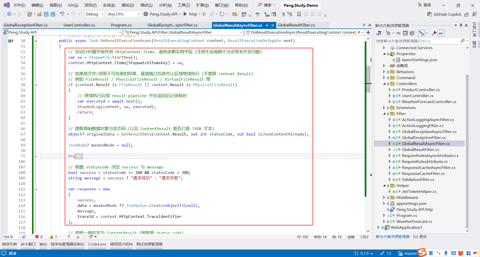Open the Git(G) menu
The height and width of the screenshot is (257, 480).
(x=73, y=5)
